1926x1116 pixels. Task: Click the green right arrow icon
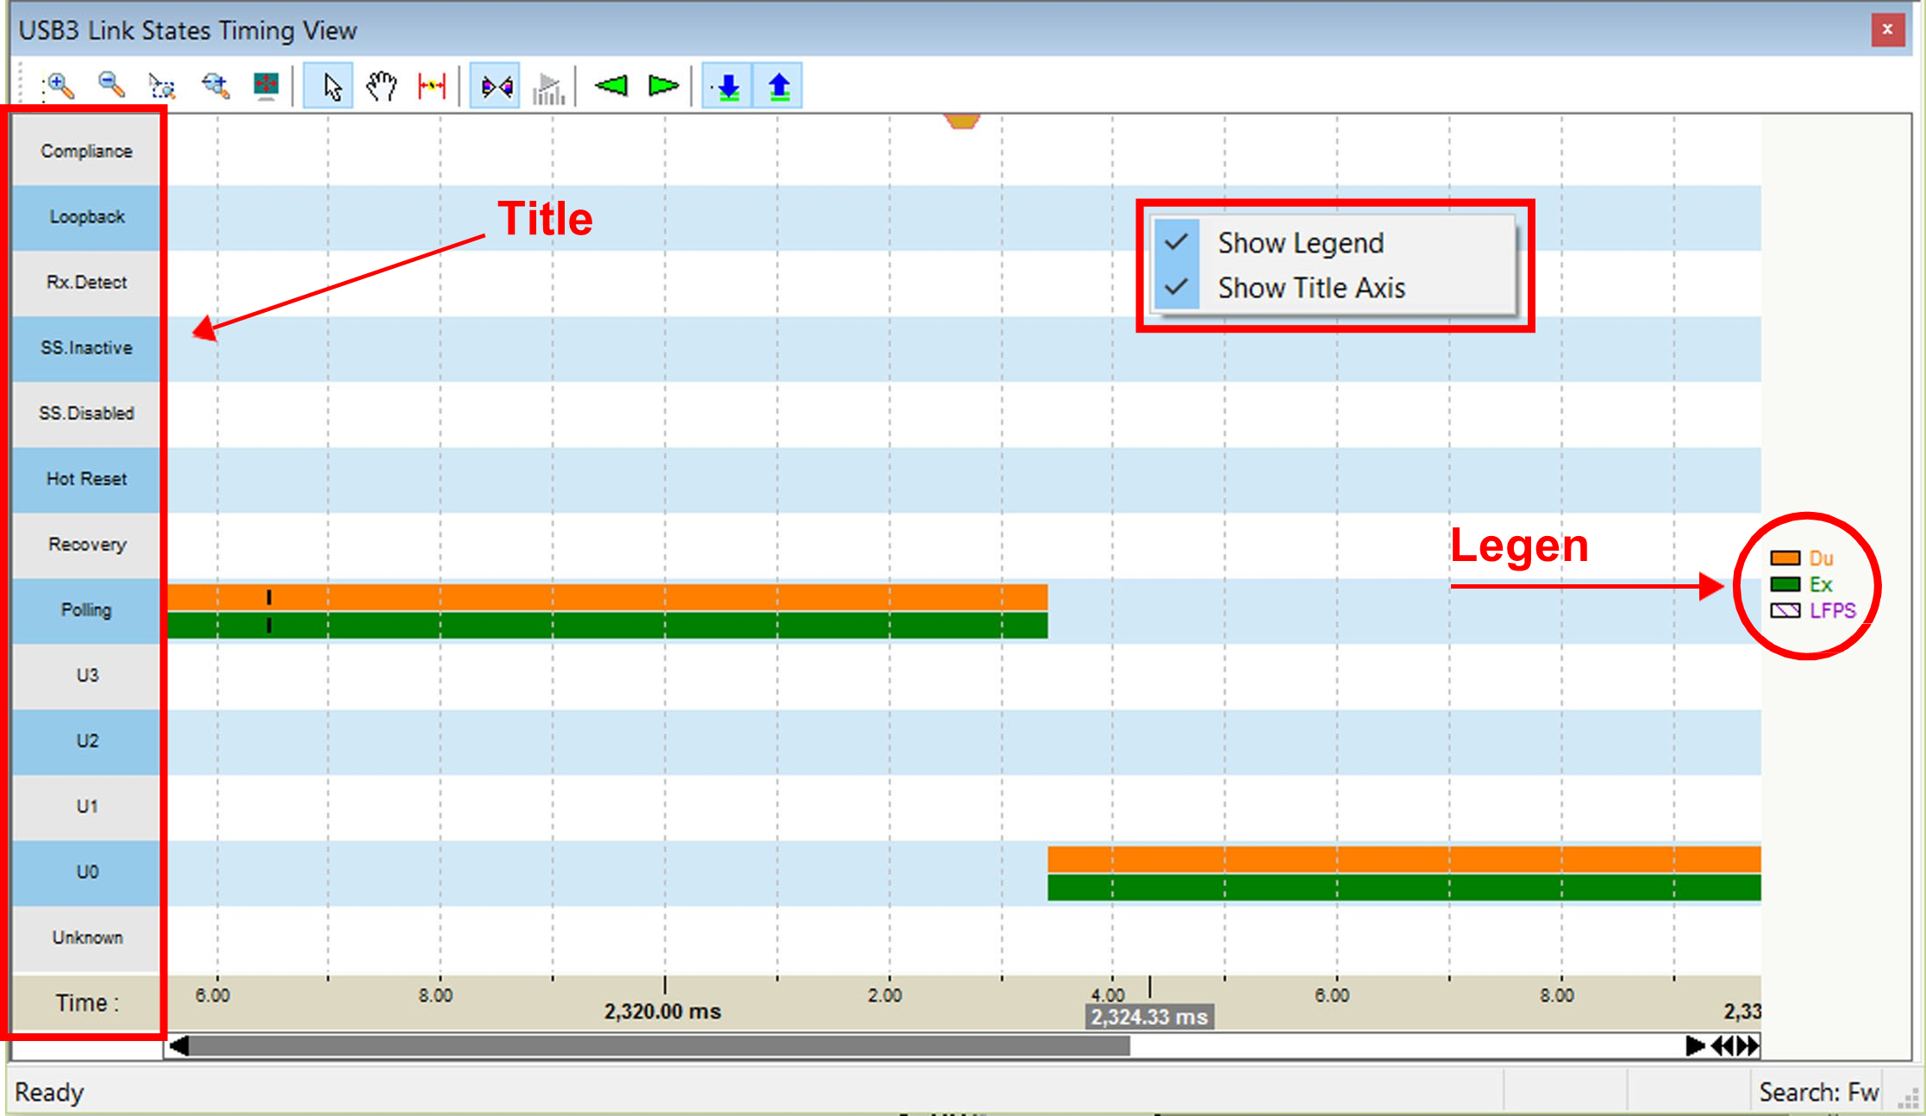[x=663, y=86]
